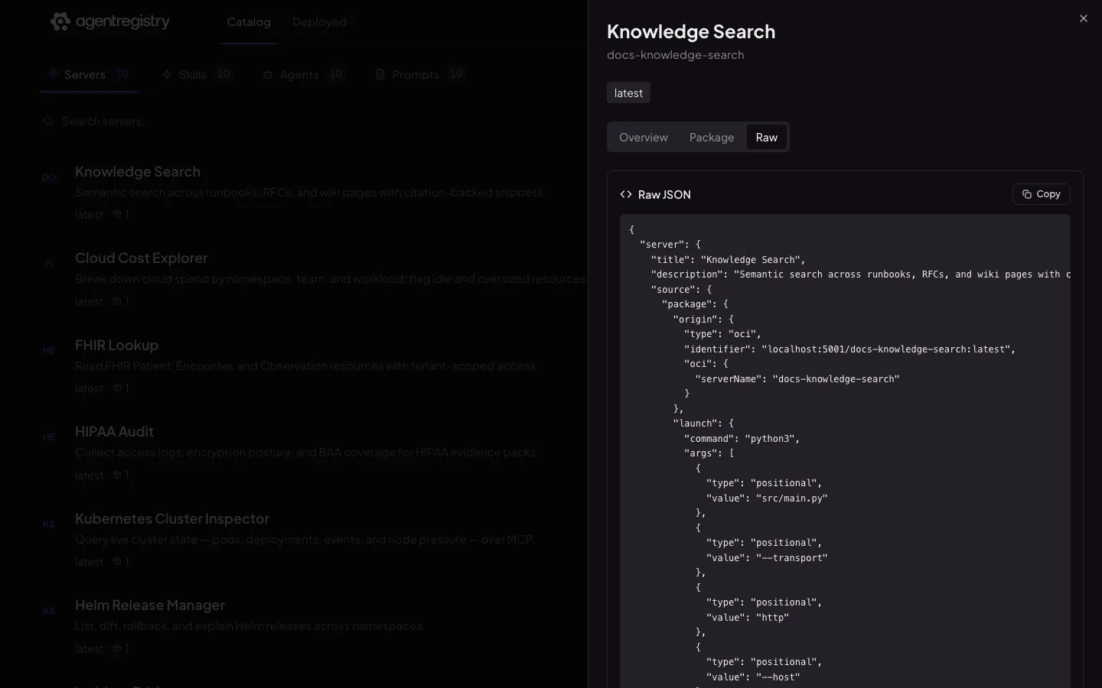Click the "description" line in the JSON
The height and width of the screenshot is (688, 1102).
pos(860,274)
